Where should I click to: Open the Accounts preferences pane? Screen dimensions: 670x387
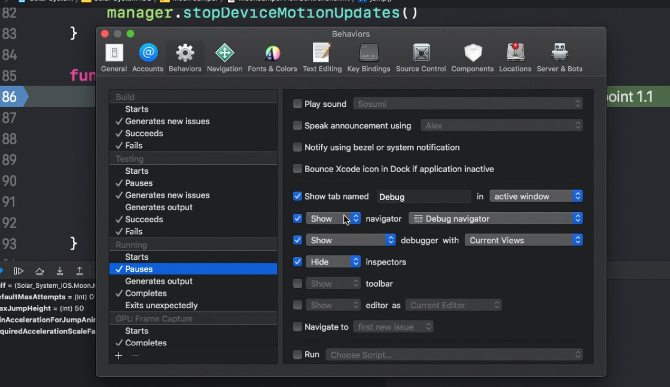click(x=148, y=57)
